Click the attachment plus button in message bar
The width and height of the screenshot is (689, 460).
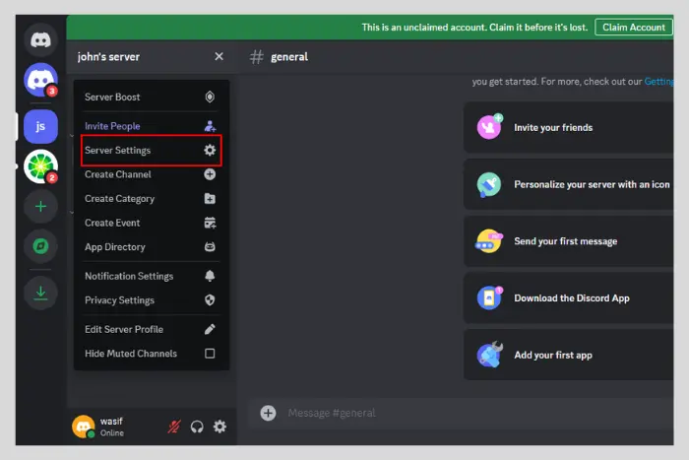tap(268, 413)
